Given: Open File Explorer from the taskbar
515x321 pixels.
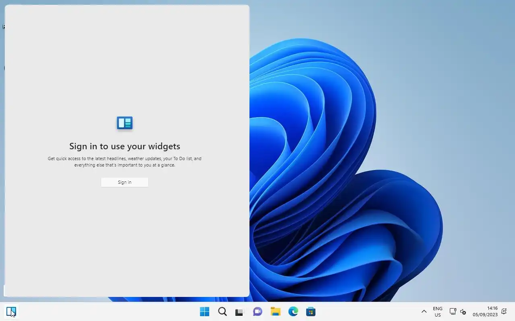Looking at the screenshot, I should click(275, 311).
